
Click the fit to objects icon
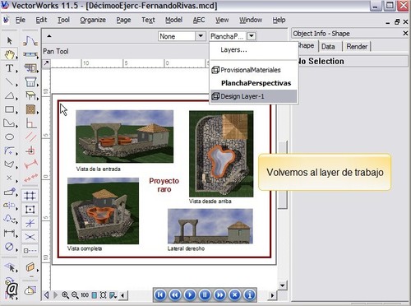[x=103, y=295]
